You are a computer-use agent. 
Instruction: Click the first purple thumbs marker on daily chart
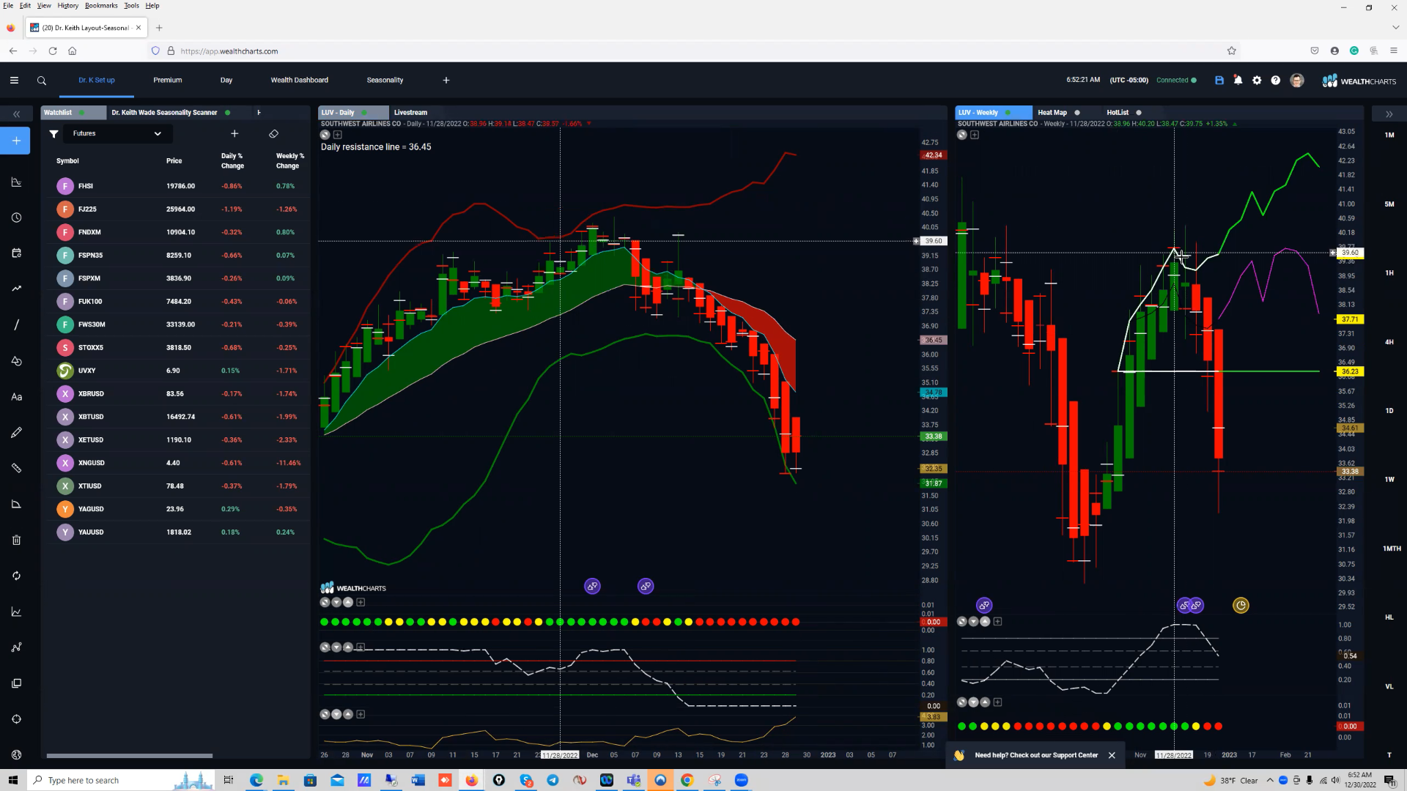coord(592,587)
